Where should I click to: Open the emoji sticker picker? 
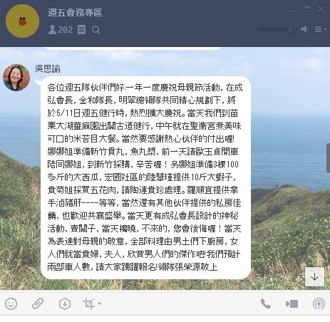11,303
